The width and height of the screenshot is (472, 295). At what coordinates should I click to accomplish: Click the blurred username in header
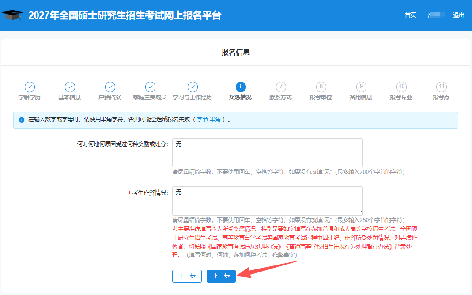[x=436, y=15]
